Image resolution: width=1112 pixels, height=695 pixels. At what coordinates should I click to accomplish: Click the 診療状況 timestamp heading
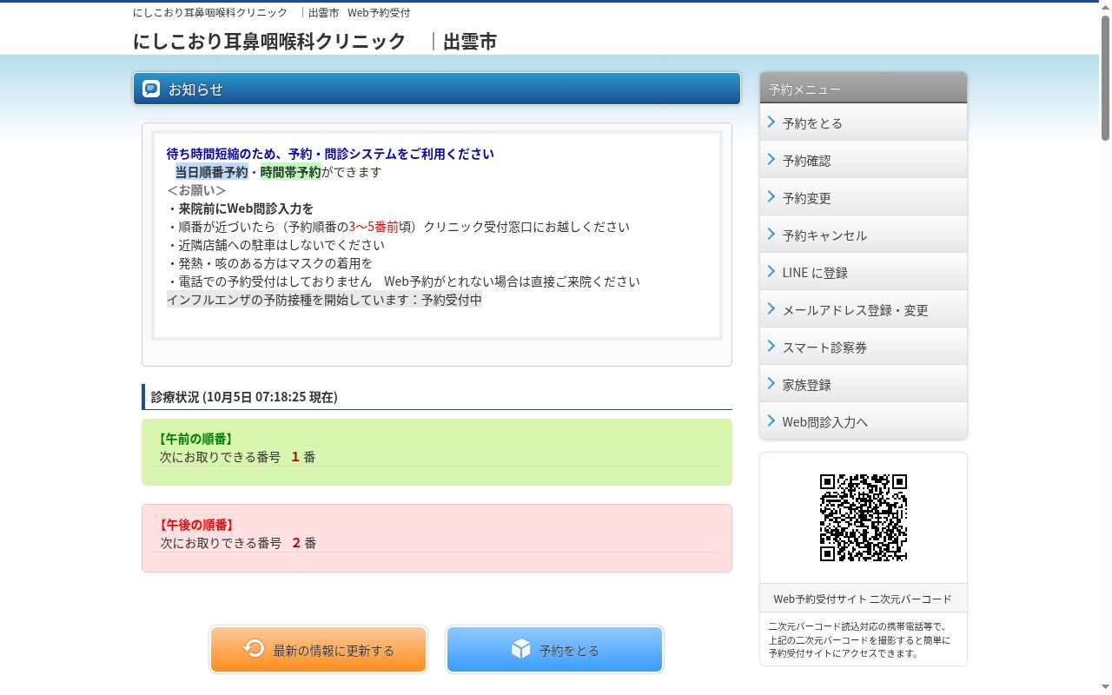click(244, 397)
